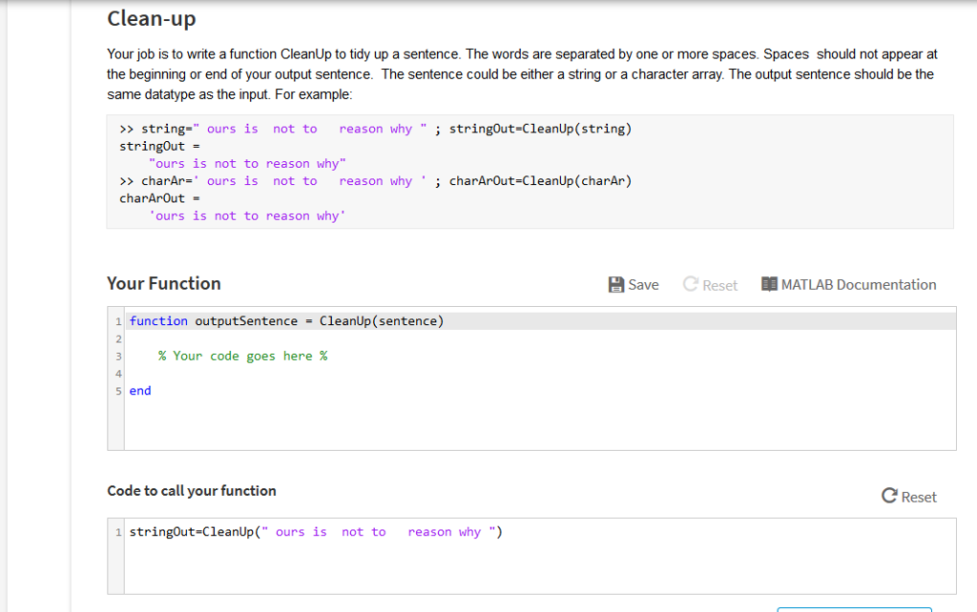Click the floppy disk symbol next to Save

tap(614, 284)
